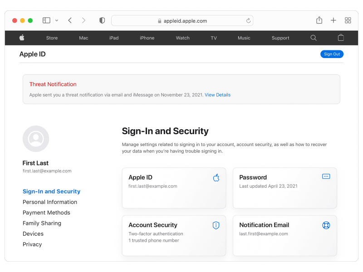
Task: Open Devices in sidebar
Action: [x=33, y=234]
